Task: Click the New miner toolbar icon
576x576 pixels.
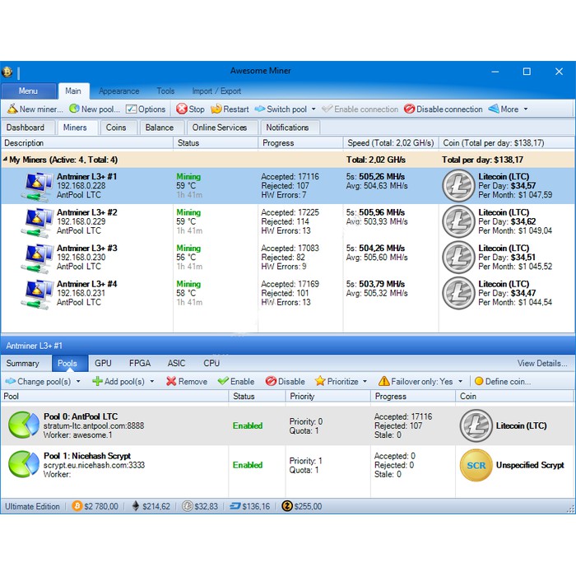Action: click(x=12, y=109)
